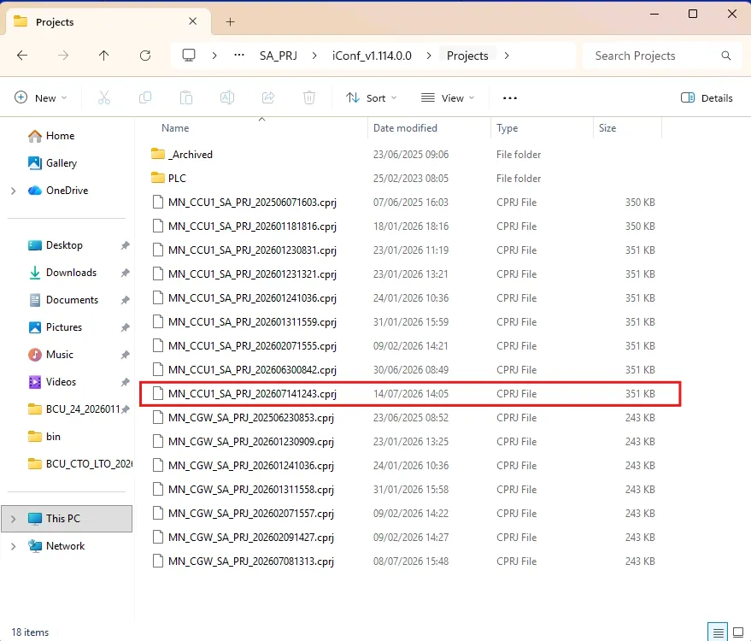Select the _Archived folder
751x641 pixels.
pos(403,154)
